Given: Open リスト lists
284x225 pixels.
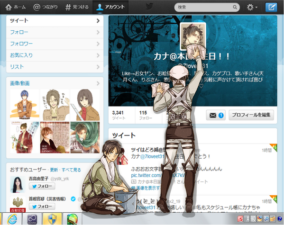Looking at the screenshot, I should [55, 67].
